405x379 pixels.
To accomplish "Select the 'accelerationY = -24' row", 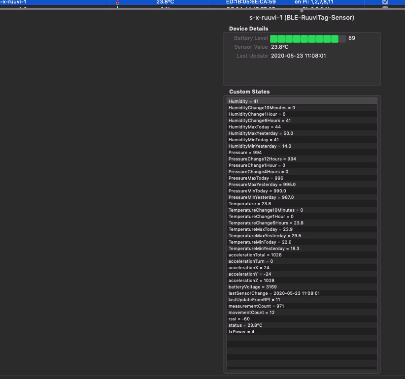I will [302, 274].
